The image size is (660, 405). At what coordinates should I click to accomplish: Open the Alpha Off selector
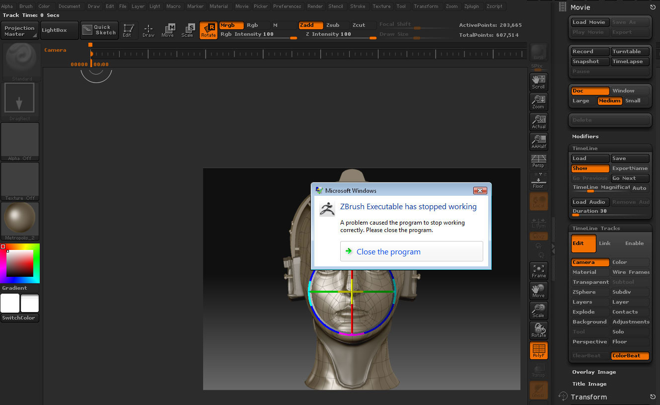(x=20, y=142)
